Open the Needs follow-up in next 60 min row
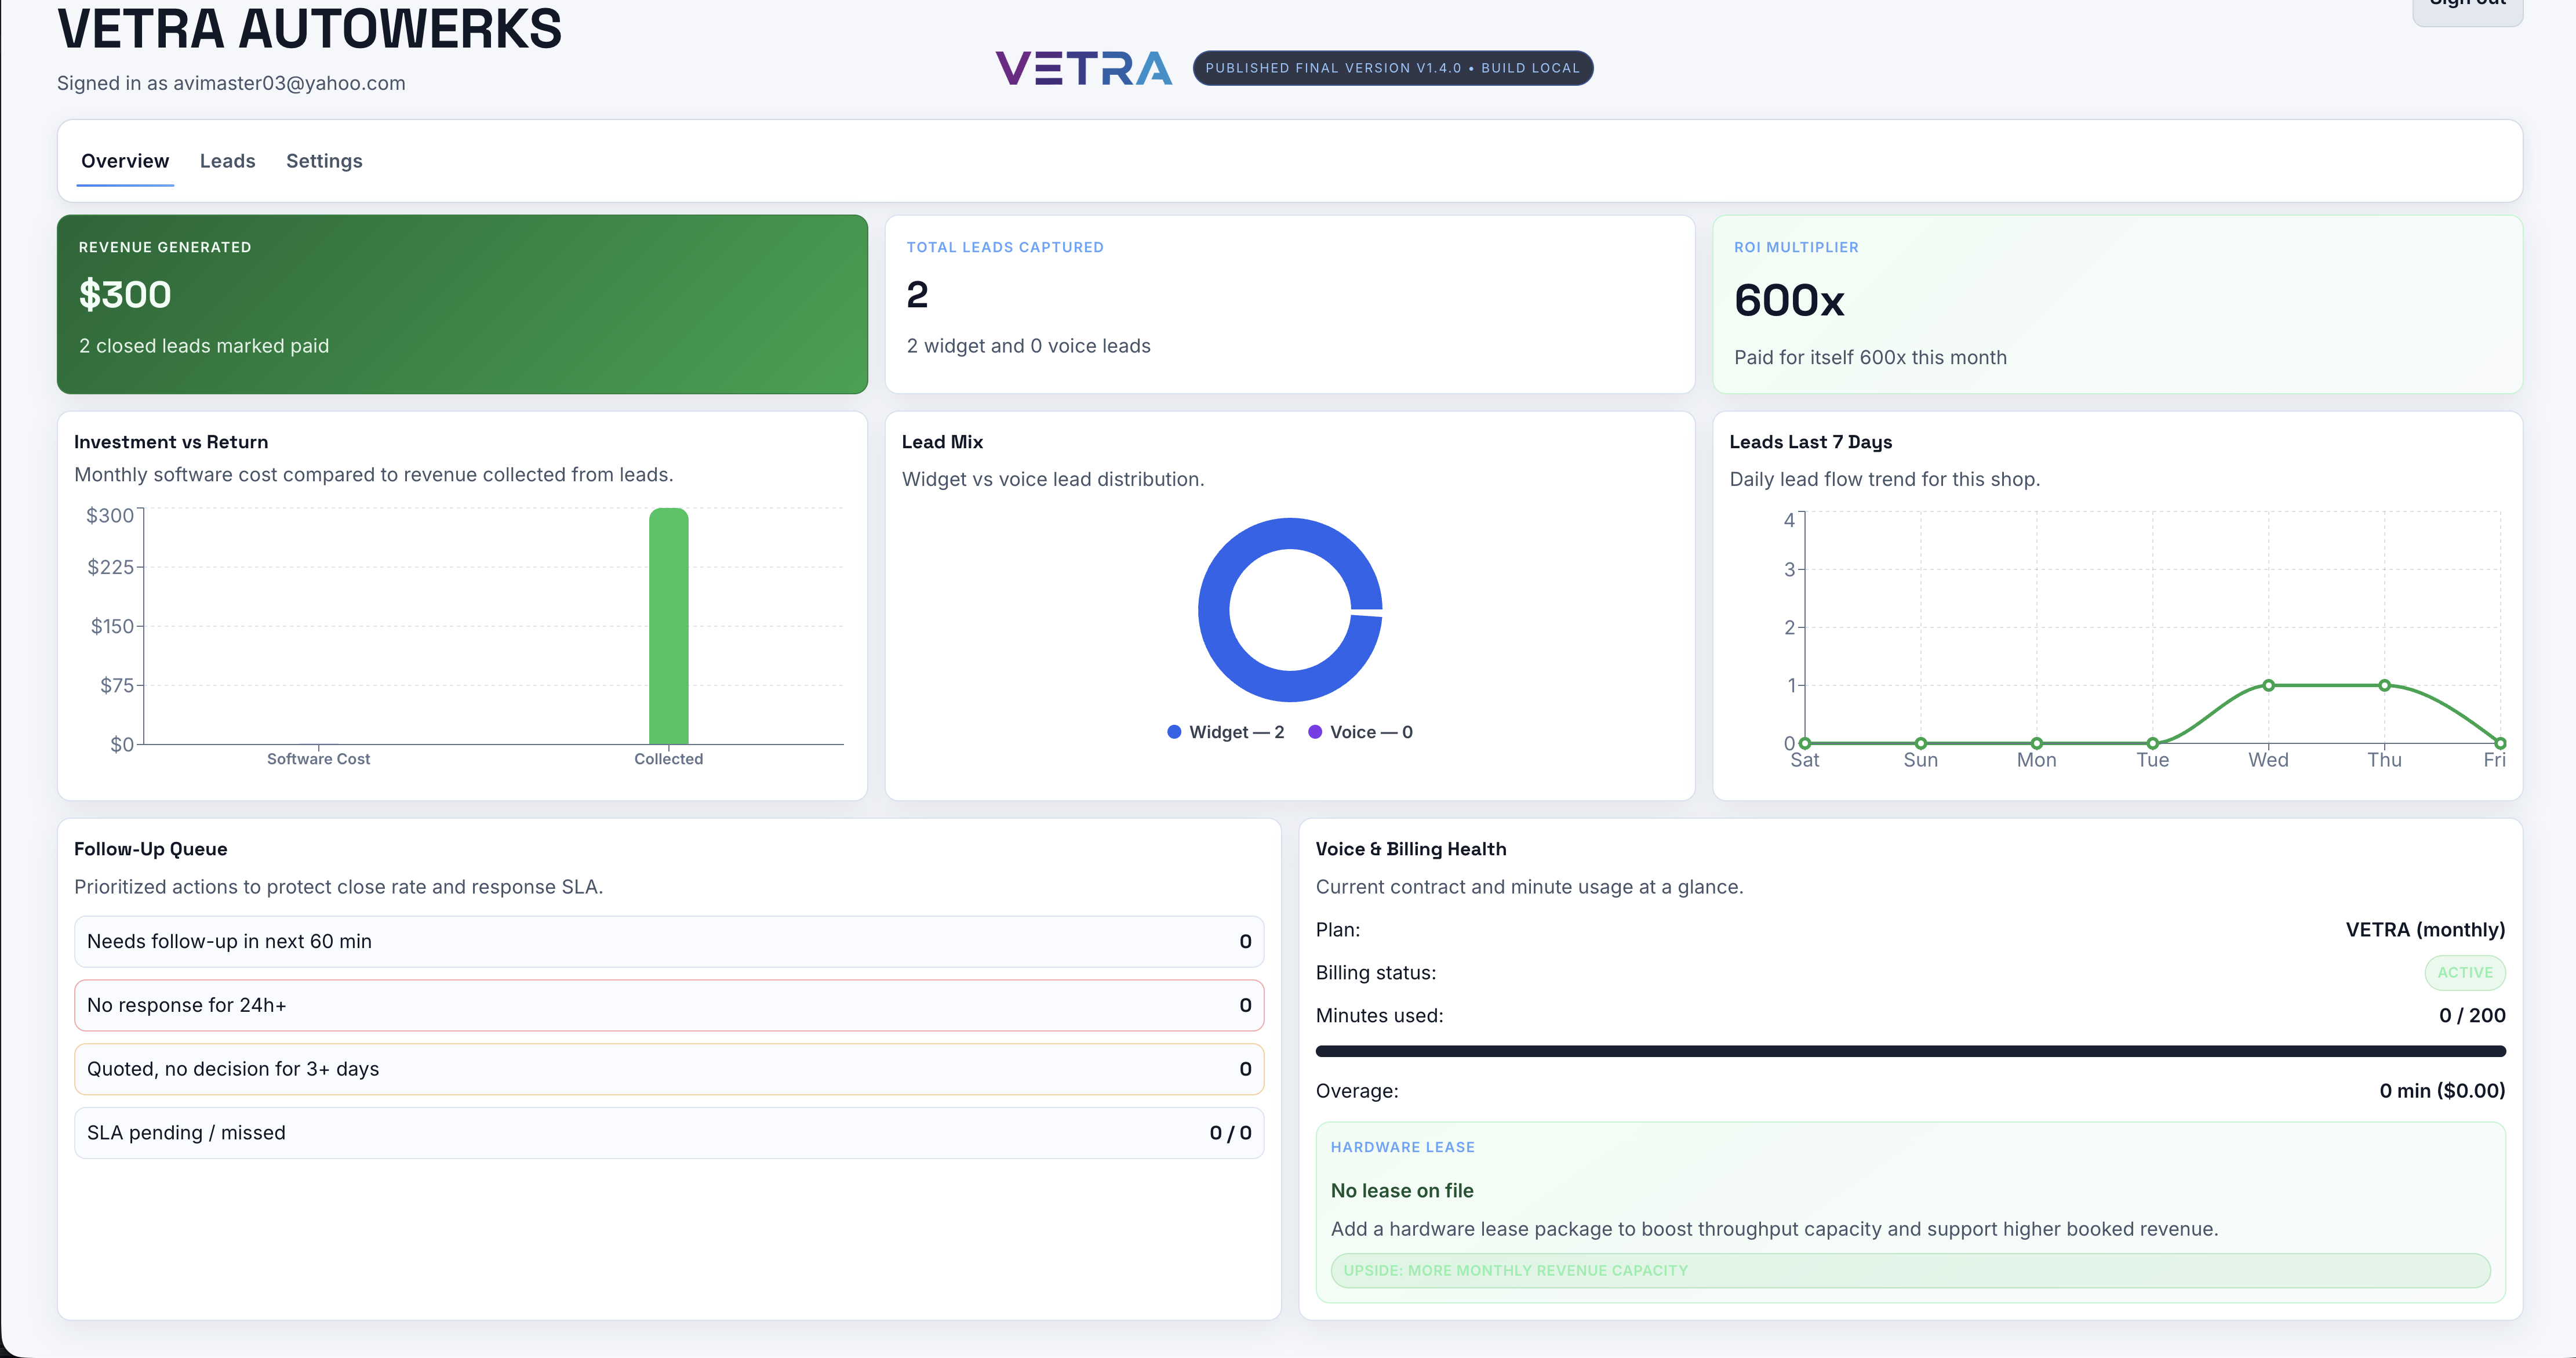This screenshot has height=1358, width=2576. pos(669,941)
